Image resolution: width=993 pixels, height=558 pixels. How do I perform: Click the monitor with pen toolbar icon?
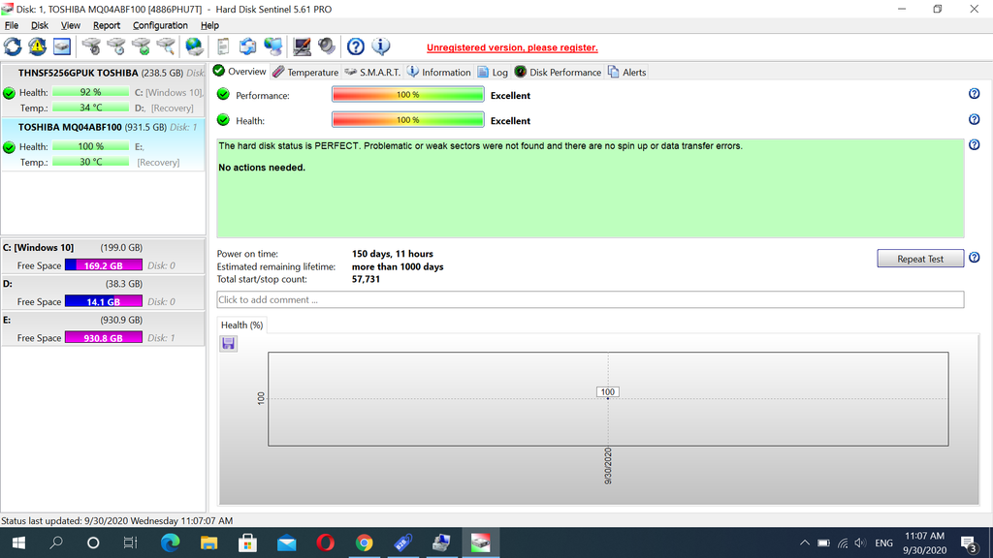pos(303,46)
